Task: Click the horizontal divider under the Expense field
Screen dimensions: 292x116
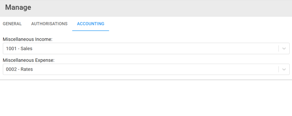Action: (146, 80)
